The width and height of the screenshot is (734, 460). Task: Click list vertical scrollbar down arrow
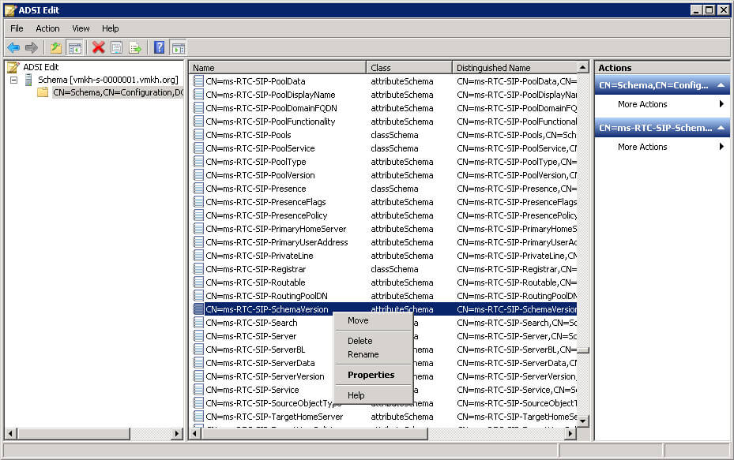tap(583, 421)
